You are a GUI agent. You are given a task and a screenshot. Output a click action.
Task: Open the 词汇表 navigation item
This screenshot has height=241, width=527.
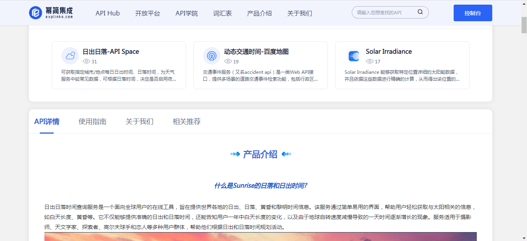222,13
